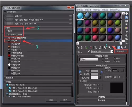The width and height of the screenshot is (132, 107).
Task: Open the 实用程序(U) menu
Action: point(115,10)
